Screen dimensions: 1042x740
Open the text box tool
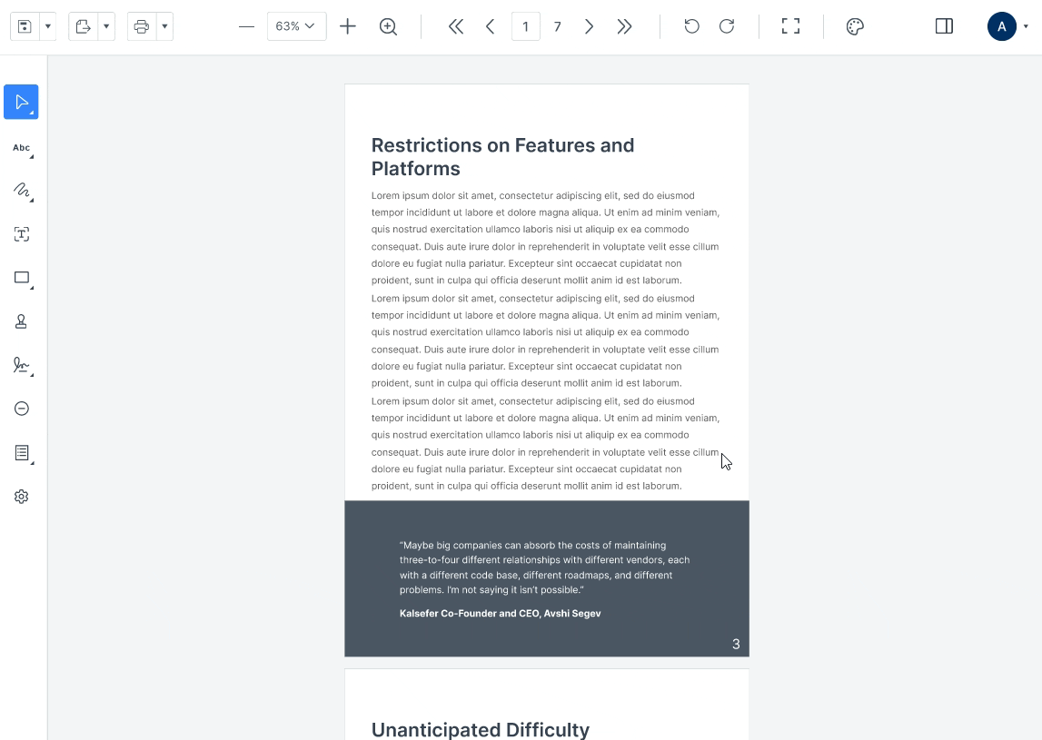21,234
